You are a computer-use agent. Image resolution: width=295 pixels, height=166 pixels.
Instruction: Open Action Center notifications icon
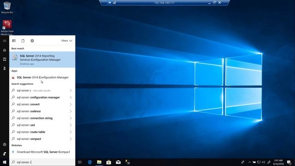pos(289,162)
